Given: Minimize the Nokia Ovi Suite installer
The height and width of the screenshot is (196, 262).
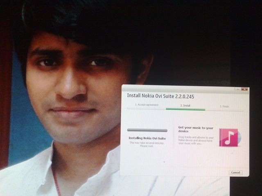Looking at the screenshot, I should pos(237,89).
